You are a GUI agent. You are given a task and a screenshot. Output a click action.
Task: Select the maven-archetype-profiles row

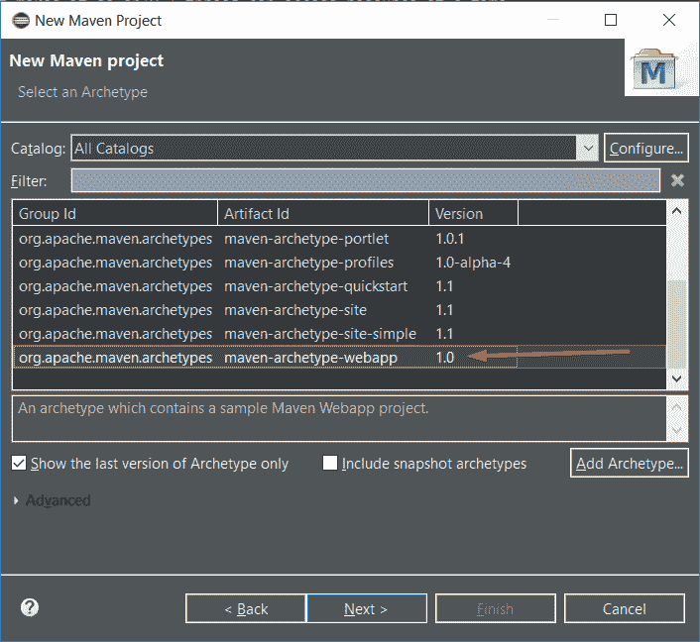[339, 263]
